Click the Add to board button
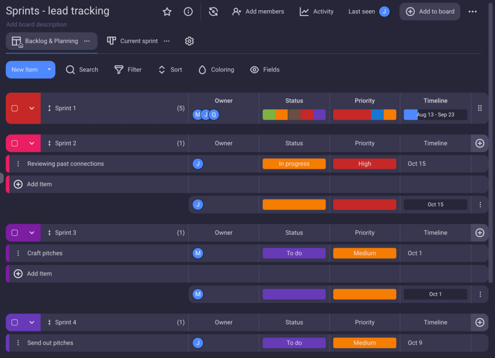The image size is (495, 358). (429, 11)
